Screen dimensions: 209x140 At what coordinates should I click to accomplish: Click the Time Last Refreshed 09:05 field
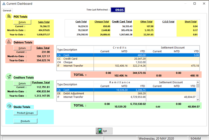coord(118,10)
